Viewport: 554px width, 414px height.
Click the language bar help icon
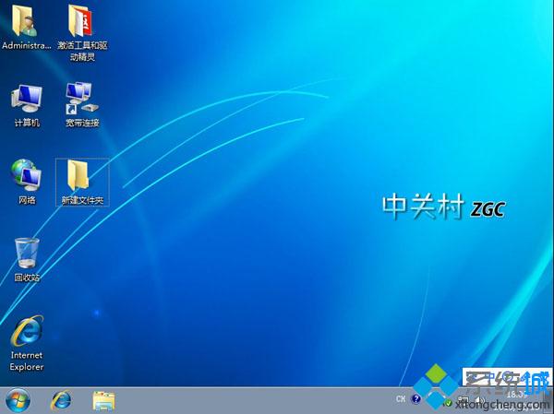click(416, 399)
